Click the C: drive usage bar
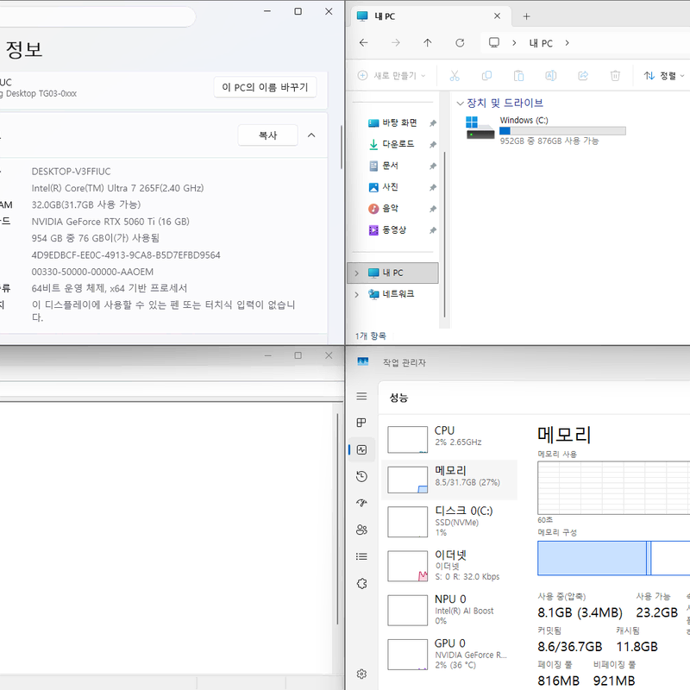The height and width of the screenshot is (690, 690). pyautogui.click(x=562, y=131)
